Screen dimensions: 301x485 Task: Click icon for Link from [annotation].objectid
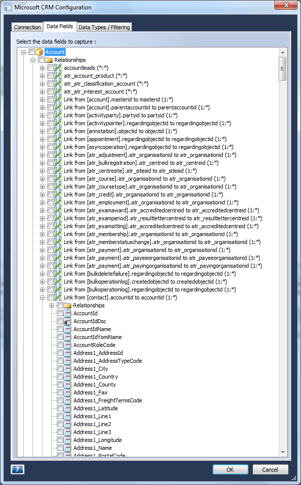pyautogui.click(x=58, y=131)
